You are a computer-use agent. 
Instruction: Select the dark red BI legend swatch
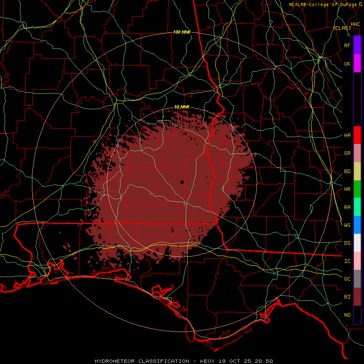click(357, 297)
